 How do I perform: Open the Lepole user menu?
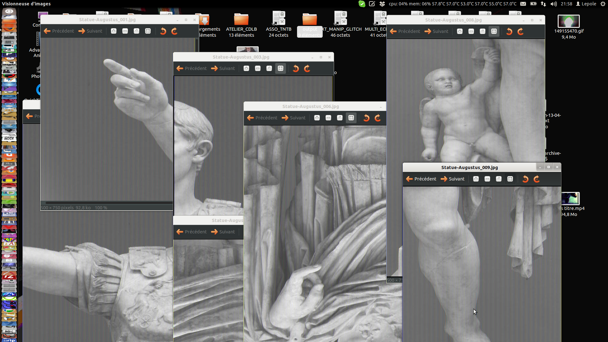coord(586,4)
